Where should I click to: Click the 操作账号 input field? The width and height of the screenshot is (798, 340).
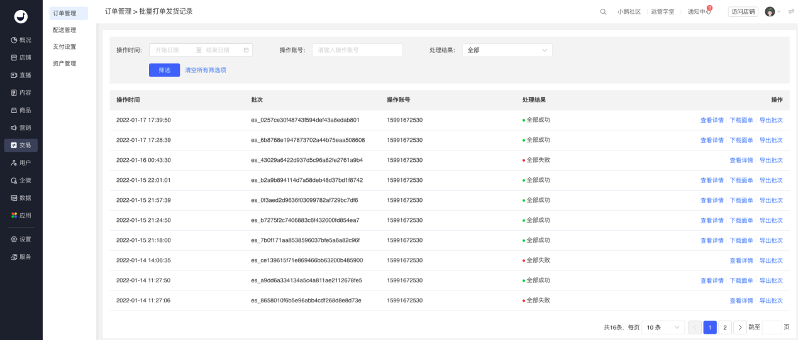357,50
